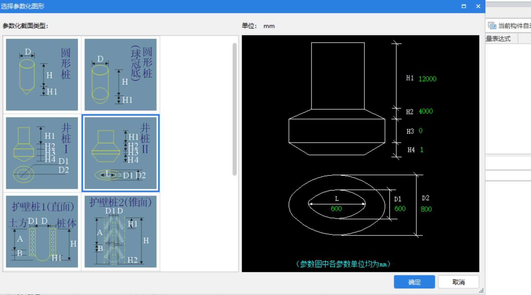Edit the H1 value 12000
This screenshot has height=295, width=531.
428,79
